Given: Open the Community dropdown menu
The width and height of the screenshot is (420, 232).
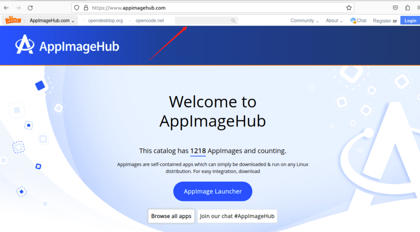Looking at the screenshot, I should tap(304, 21).
